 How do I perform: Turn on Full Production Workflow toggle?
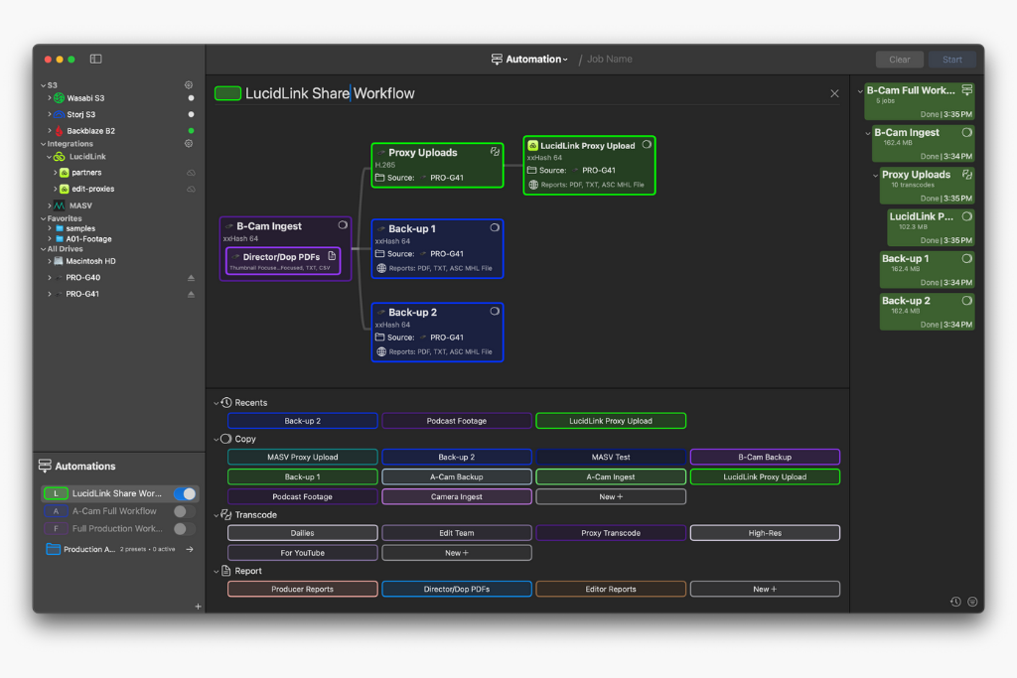[181, 529]
